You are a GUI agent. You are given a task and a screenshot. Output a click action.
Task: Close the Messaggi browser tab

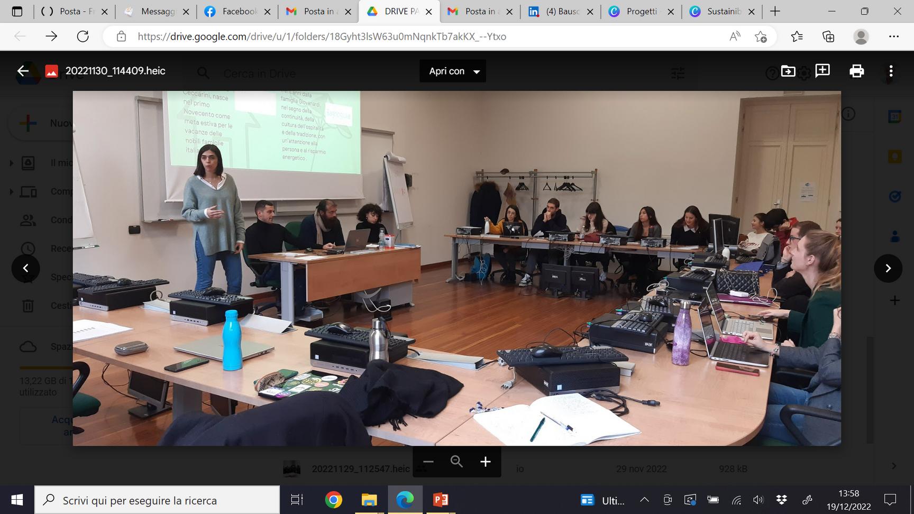186,12
